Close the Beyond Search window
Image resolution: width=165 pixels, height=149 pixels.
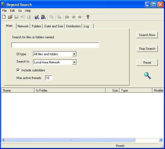160,5
